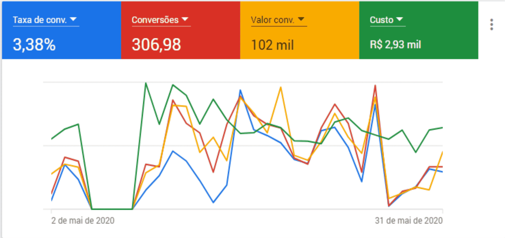Screen dimensions: 505x238
Task: Click the Custo metric label
Action: pos(381,20)
